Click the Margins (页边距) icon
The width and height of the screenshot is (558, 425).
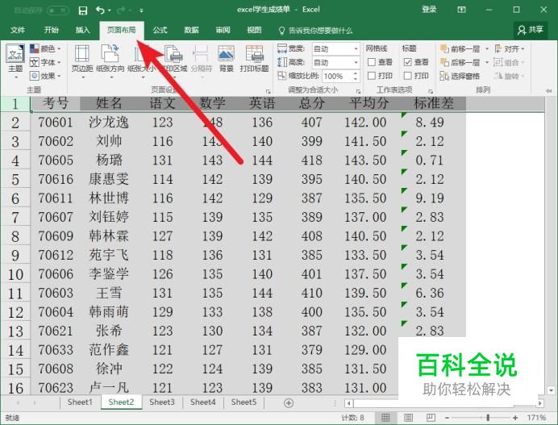(82, 54)
